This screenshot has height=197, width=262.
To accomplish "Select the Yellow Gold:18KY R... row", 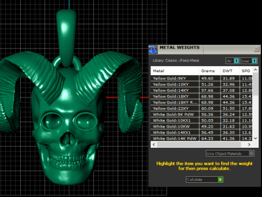I will tap(201, 102).
